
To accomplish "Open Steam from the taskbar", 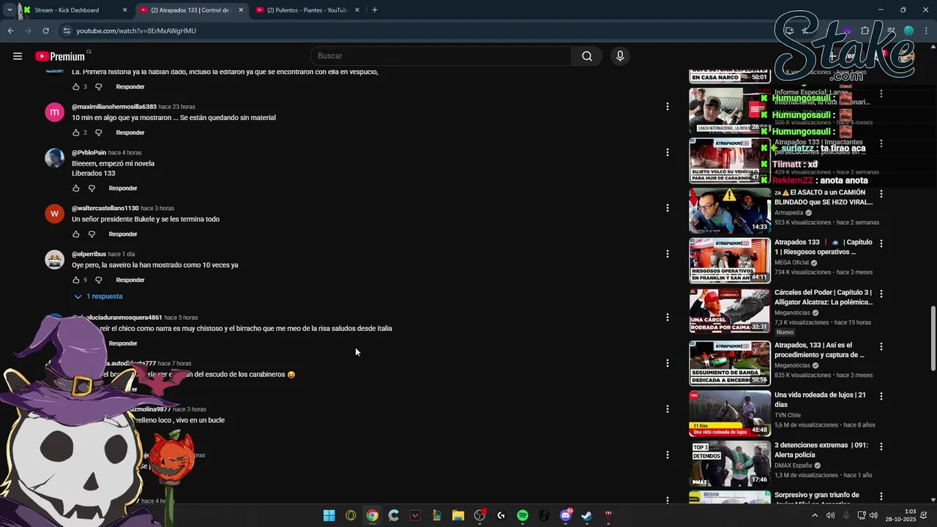I will 587,515.
